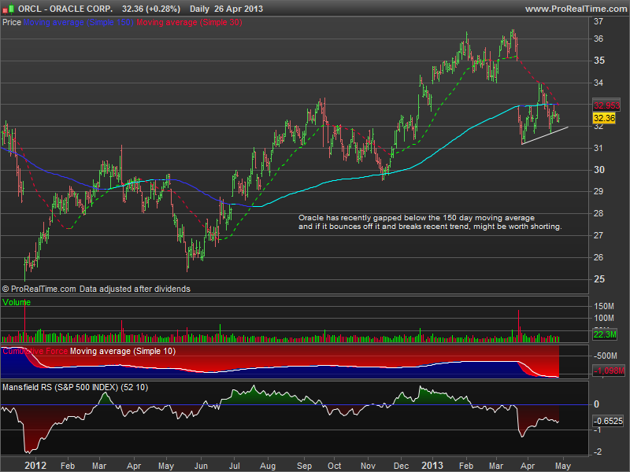The image size is (630, 472).
Task: Click the candlestick icon beside ORCL title
Action: (x=8, y=8)
